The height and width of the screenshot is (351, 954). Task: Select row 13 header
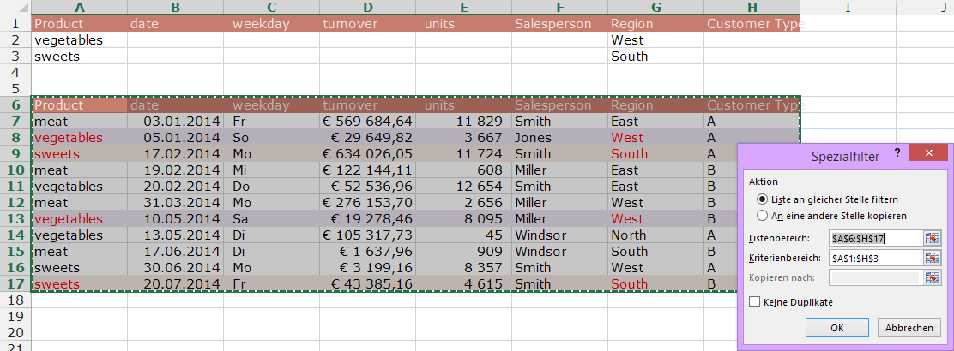coord(15,219)
